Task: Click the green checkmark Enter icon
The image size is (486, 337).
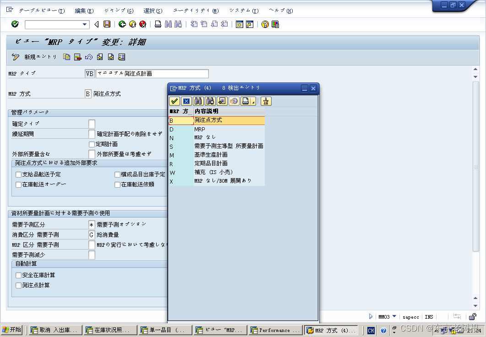Action: [x=15, y=24]
